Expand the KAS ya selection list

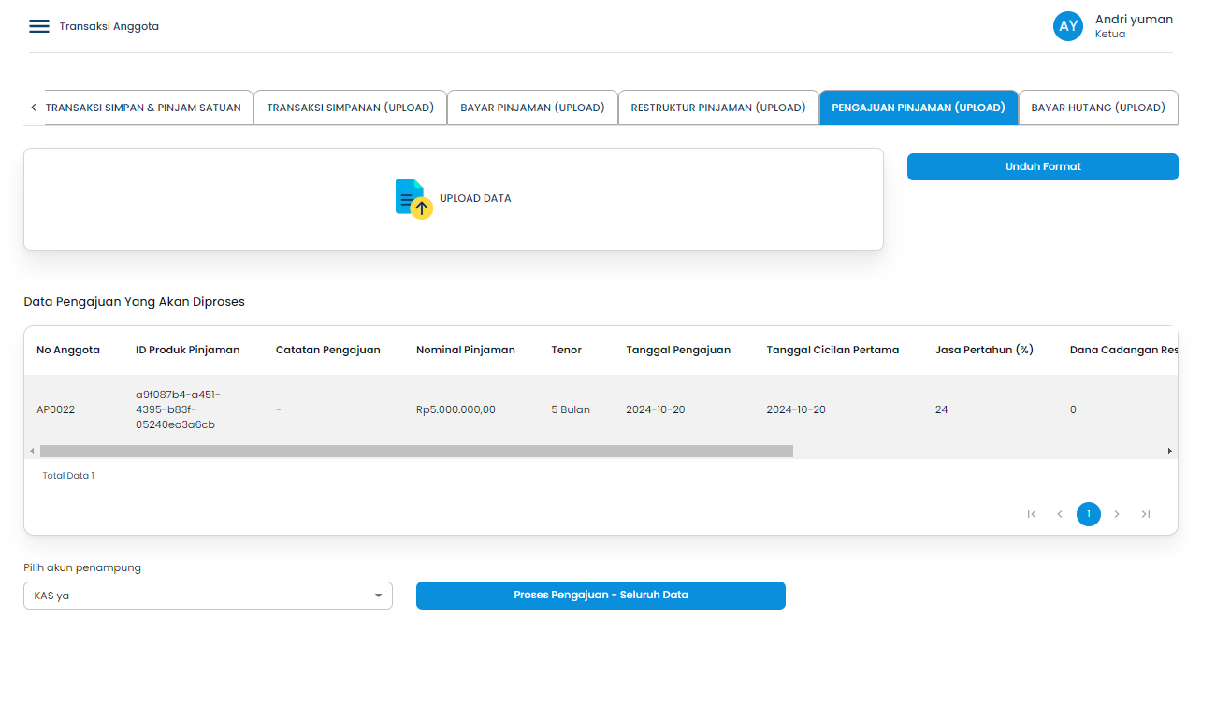208,596
